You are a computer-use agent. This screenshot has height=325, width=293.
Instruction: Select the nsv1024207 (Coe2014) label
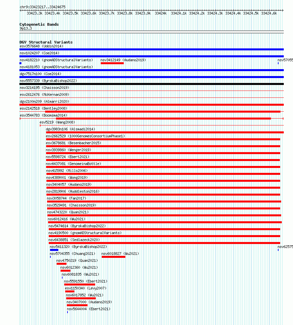[x=40, y=53]
